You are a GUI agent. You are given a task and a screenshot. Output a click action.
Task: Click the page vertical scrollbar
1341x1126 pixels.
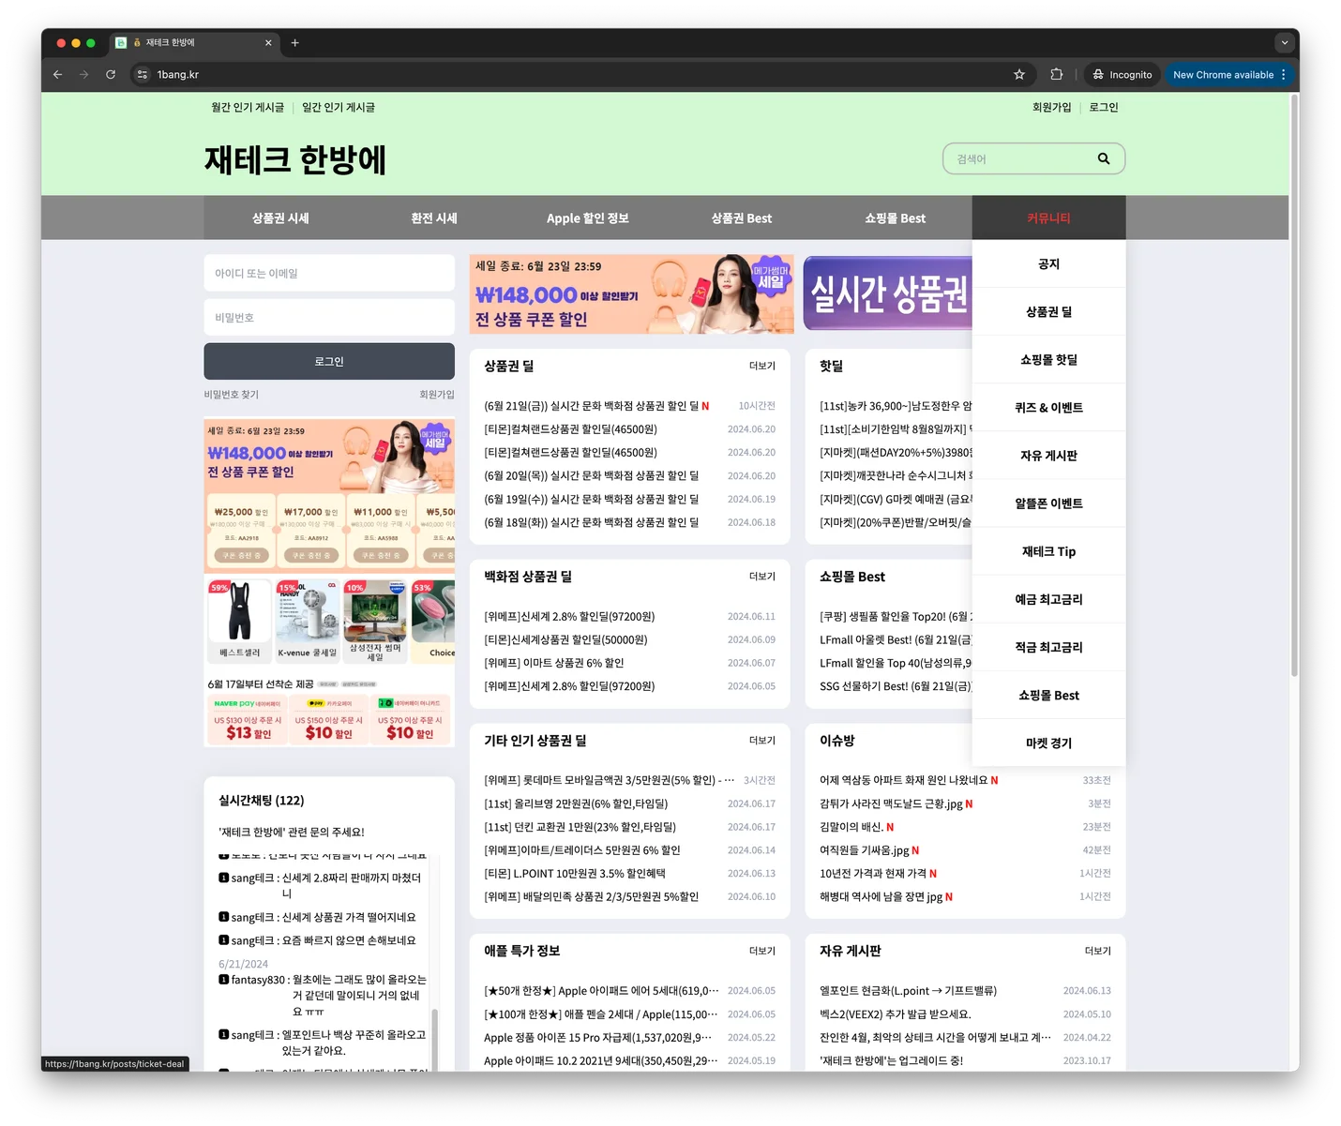pos(1294,384)
